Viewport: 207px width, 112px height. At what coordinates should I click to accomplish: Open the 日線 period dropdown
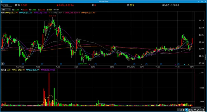click(x=6, y=9)
